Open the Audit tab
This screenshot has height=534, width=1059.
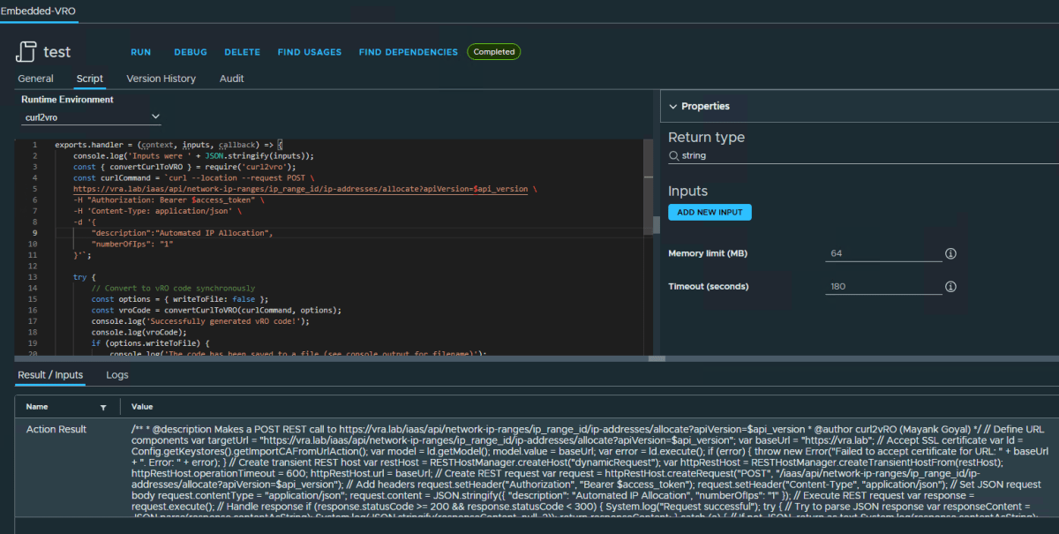(x=232, y=79)
